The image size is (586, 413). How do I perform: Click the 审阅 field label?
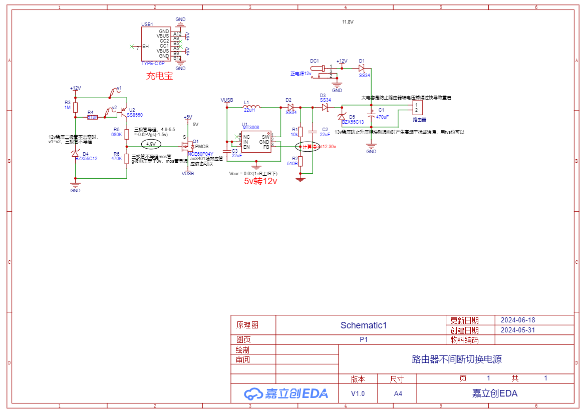coord(242,359)
